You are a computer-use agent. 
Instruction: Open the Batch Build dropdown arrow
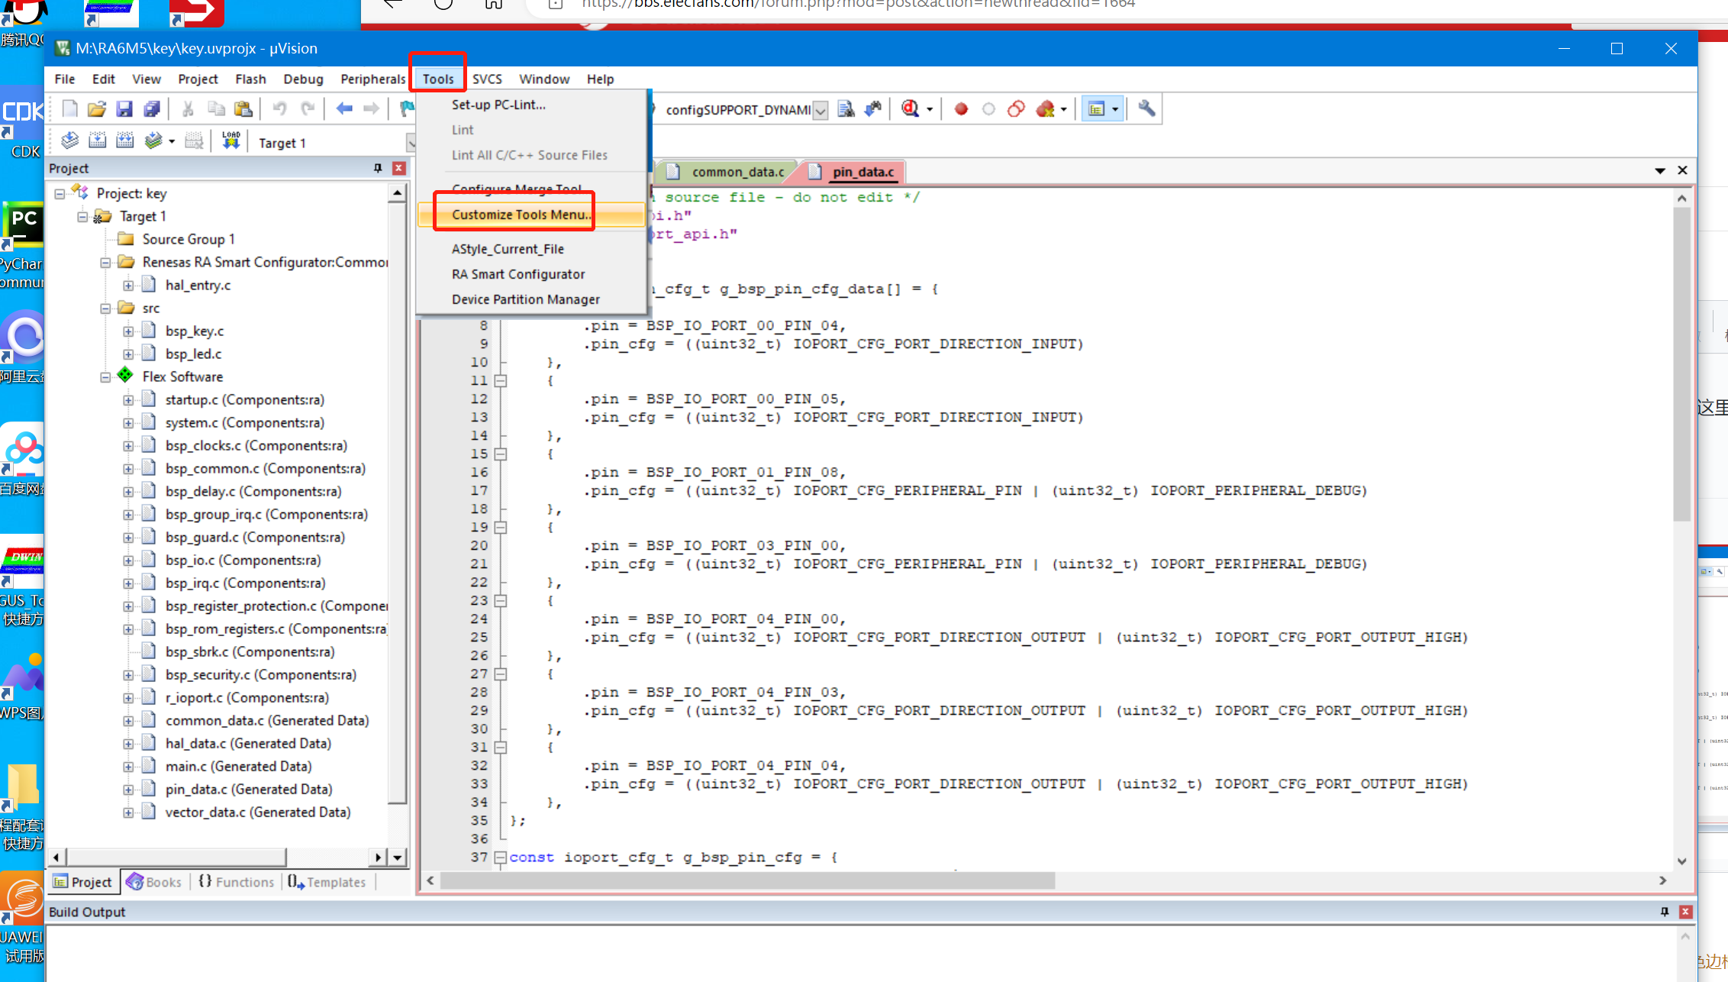click(172, 142)
